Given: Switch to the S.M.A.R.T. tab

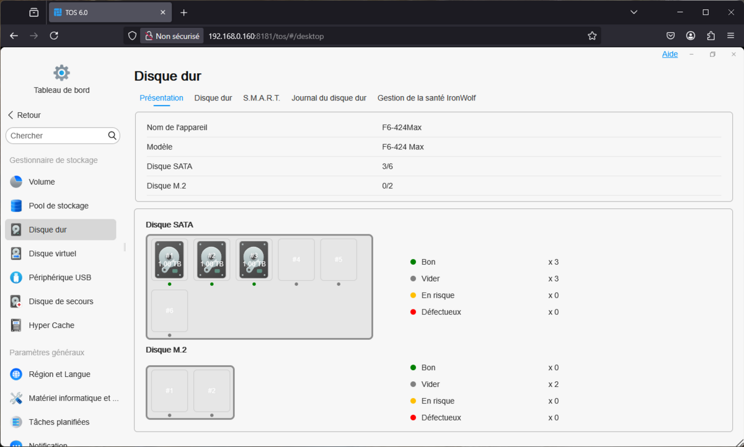Looking at the screenshot, I should (262, 98).
